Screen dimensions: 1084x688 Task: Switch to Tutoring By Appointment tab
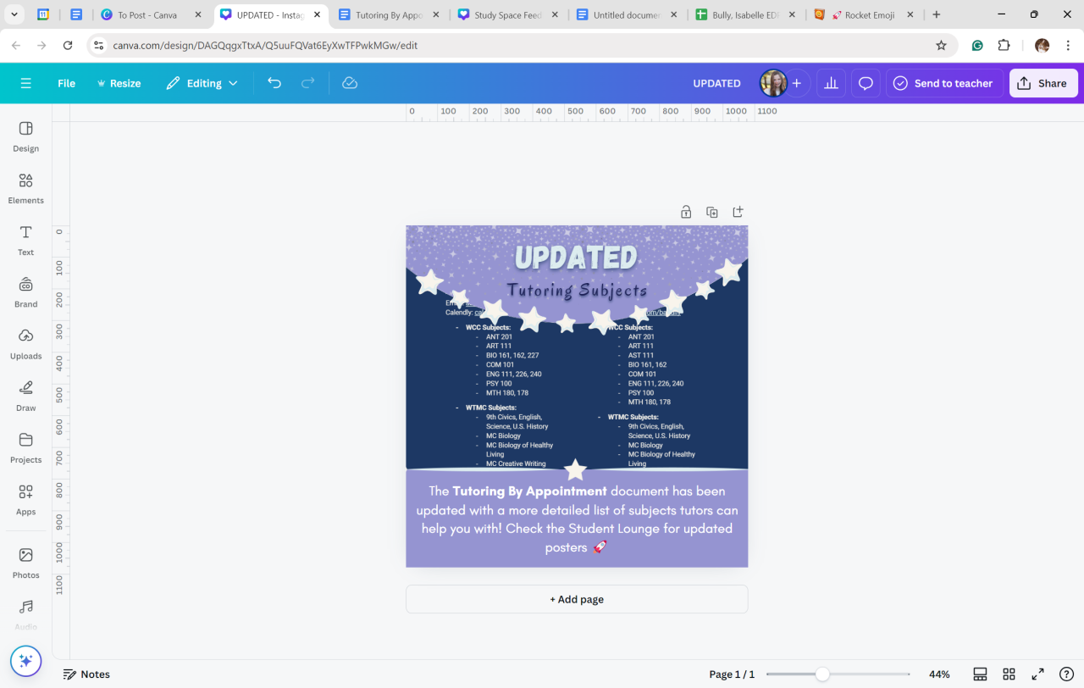[388, 15]
